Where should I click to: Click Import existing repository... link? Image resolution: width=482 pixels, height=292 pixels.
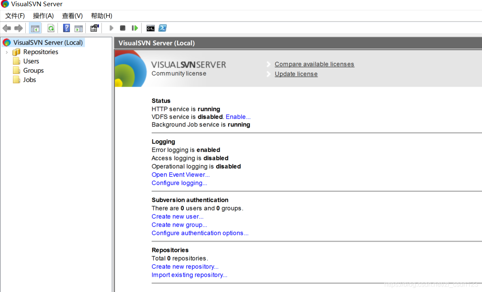[189, 275]
